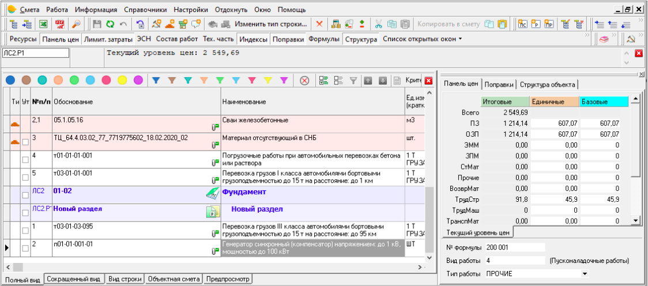Click the green refresh arrows icon

coord(110,24)
